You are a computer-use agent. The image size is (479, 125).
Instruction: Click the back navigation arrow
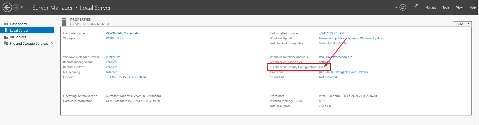[x=7, y=7]
